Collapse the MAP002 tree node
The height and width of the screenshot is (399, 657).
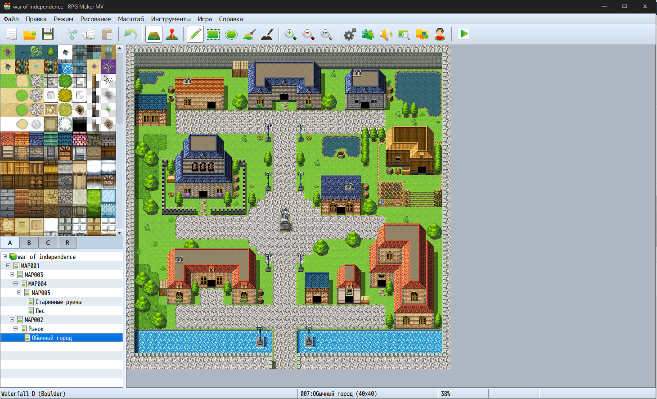[x=12, y=319]
